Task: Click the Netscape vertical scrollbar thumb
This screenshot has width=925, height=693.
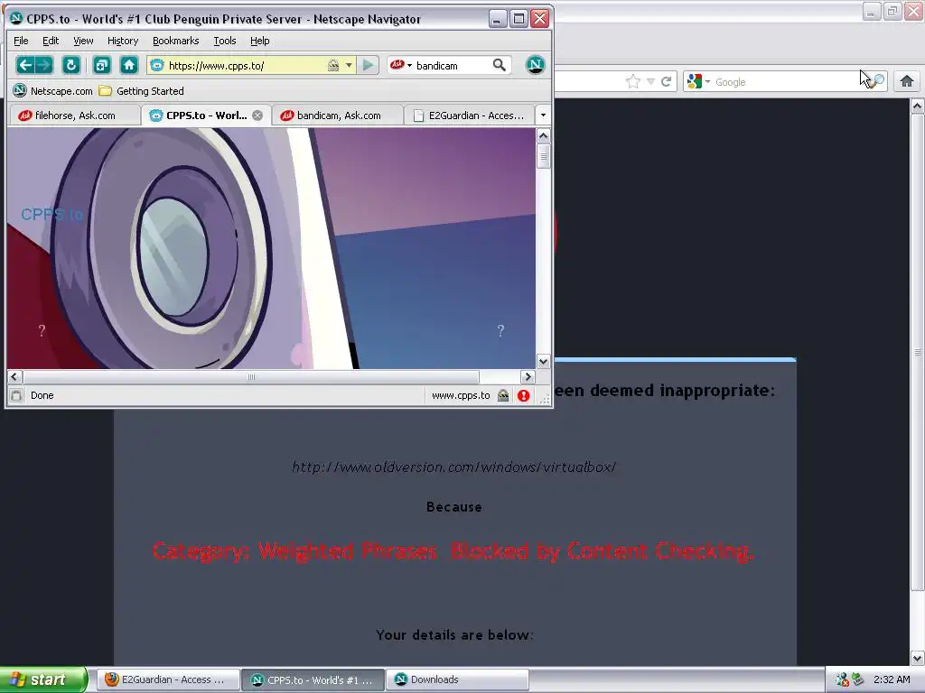Action: [x=543, y=156]
